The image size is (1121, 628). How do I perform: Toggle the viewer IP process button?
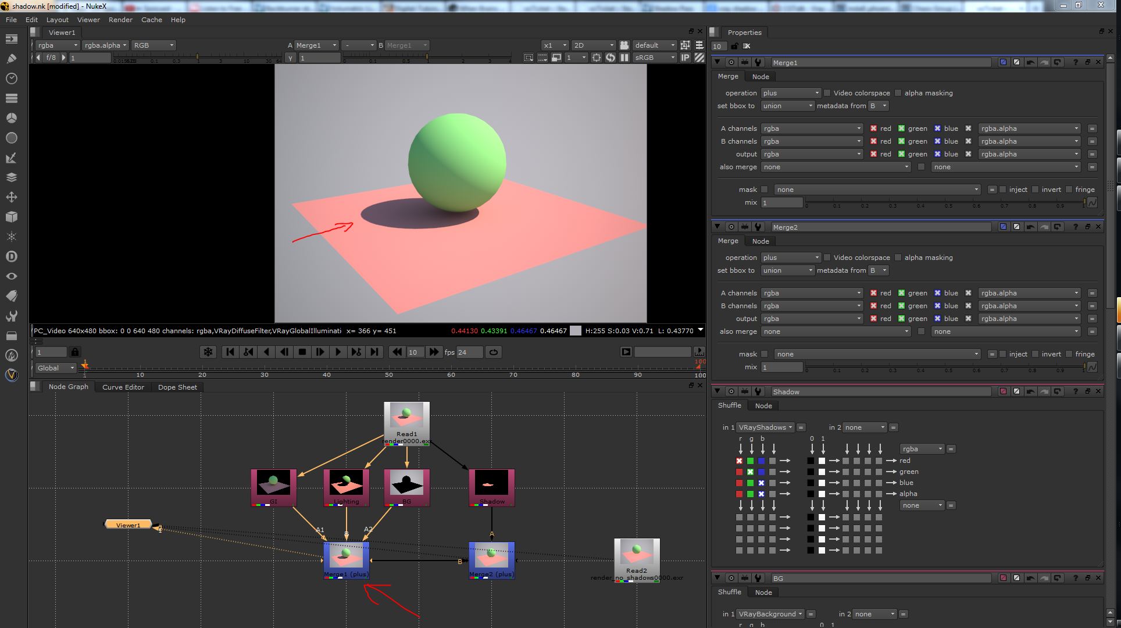(686, 58)
